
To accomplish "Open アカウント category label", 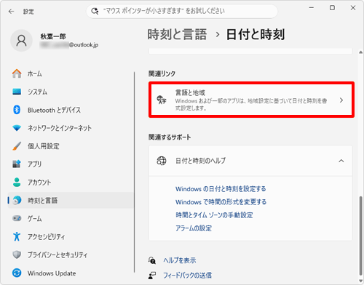I will (x=39, y=182).
